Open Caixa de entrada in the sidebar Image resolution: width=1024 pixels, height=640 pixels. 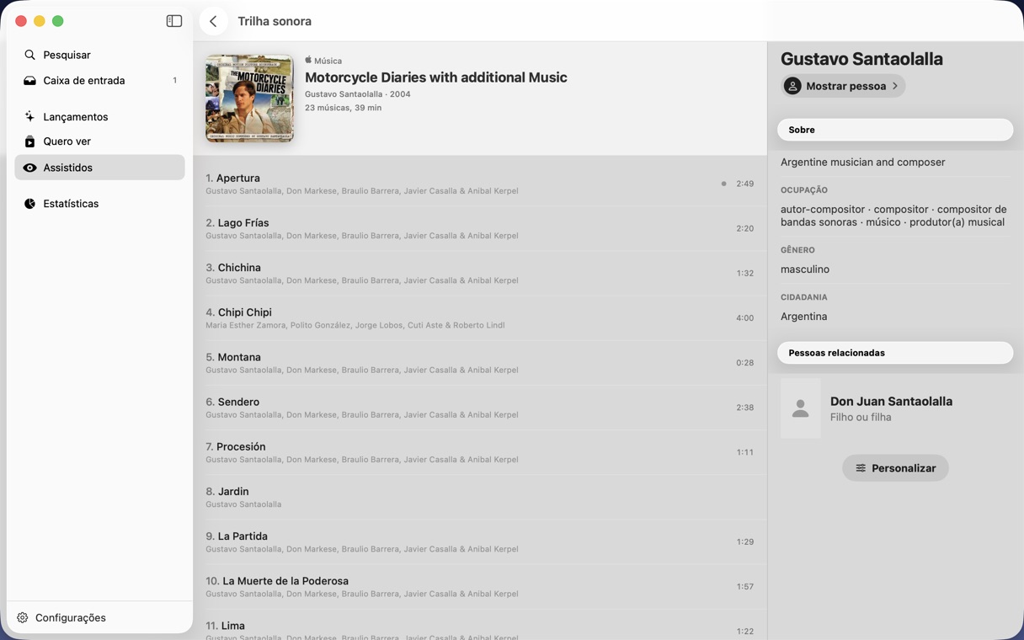pyautogui.click(x=99, y=81)
